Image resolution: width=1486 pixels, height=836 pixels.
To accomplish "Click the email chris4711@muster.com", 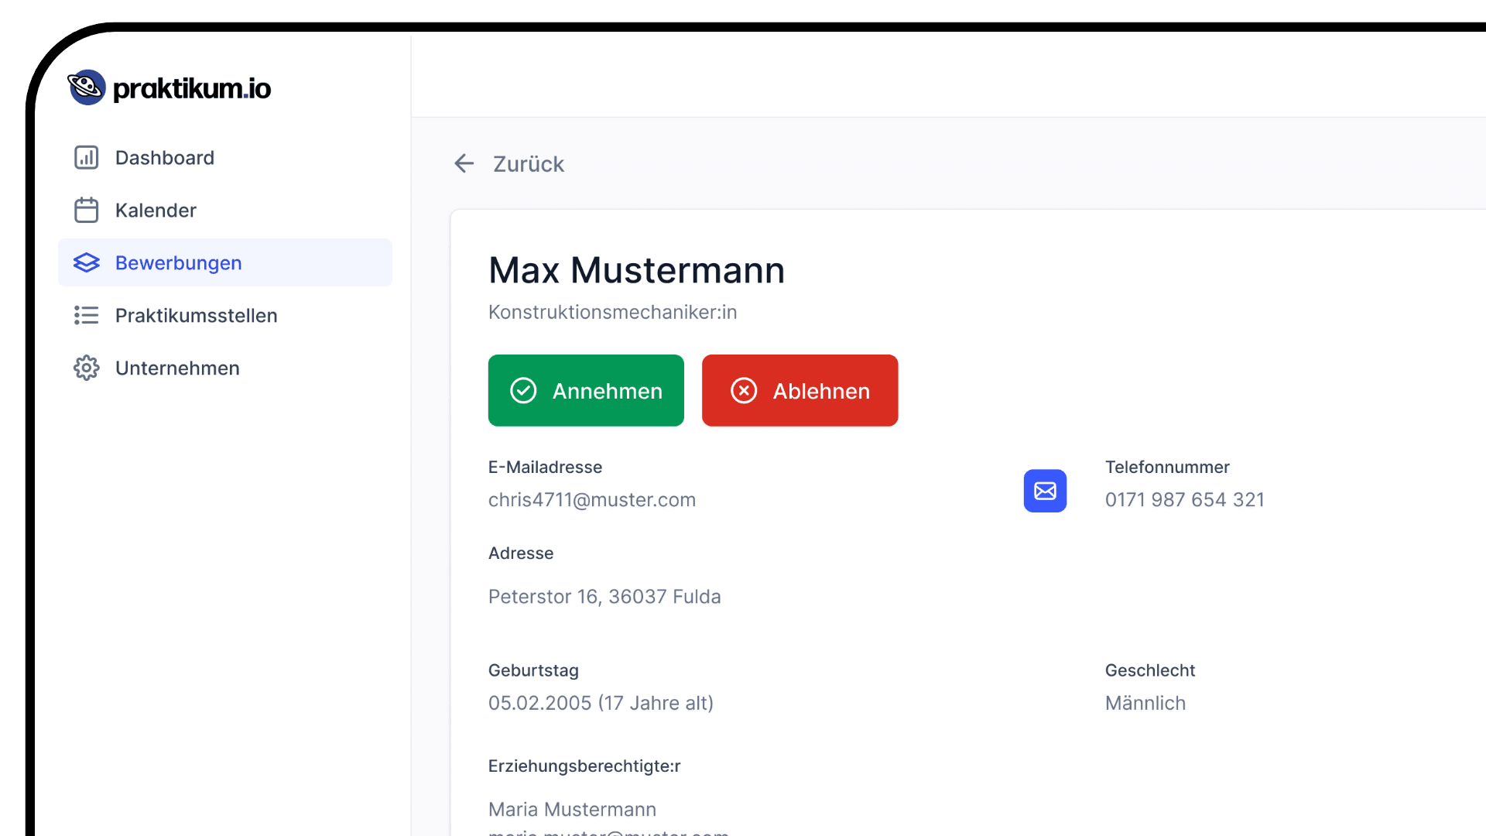I will pos(591,500).
